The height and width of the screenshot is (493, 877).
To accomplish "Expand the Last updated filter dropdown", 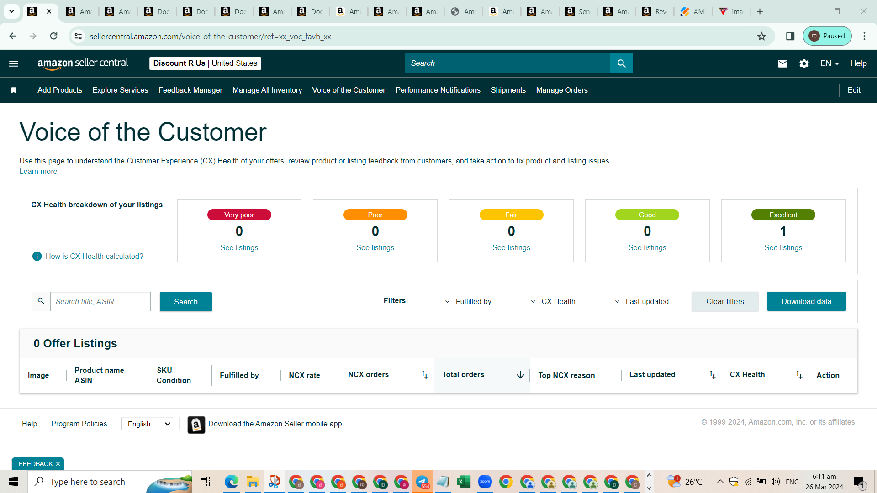I will pyautogui.click(x=641, y=301).
